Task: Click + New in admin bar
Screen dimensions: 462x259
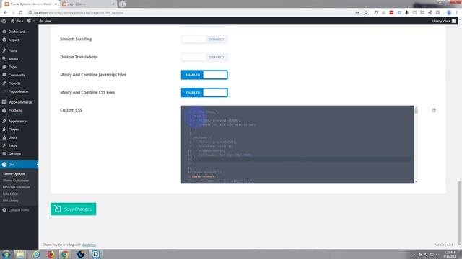Action: 45,21
